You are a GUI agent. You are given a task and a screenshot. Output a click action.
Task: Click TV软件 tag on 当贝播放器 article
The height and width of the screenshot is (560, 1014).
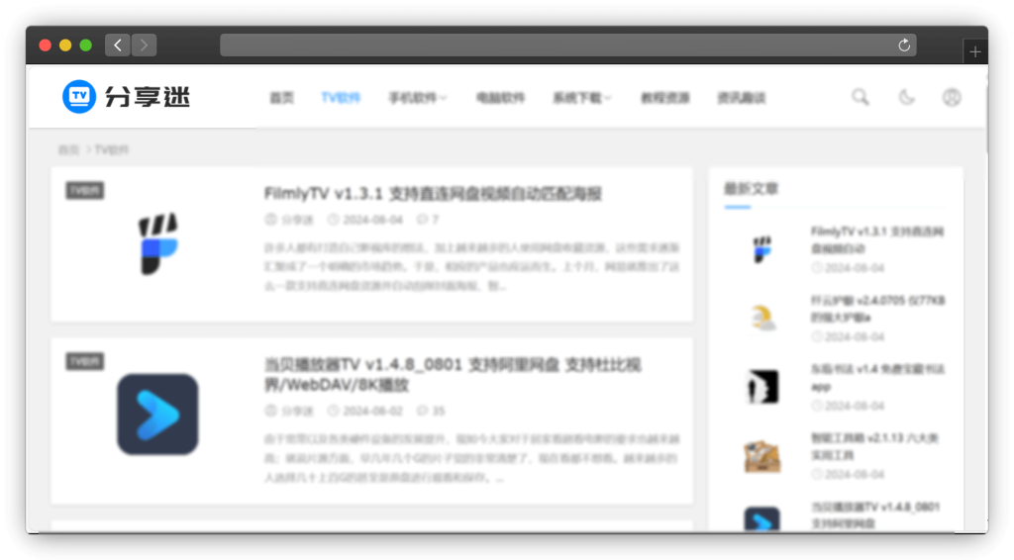(85, 361)
